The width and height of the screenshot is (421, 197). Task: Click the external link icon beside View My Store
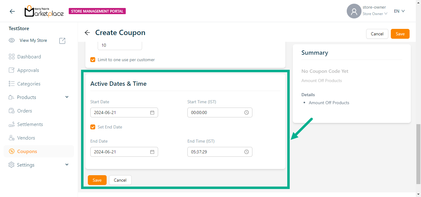click(62, 41)
